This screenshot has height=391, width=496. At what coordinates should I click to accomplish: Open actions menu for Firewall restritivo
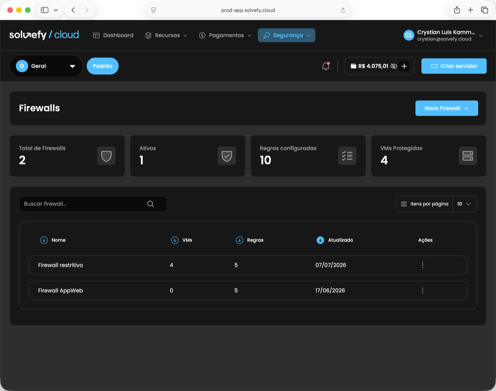click(422, 265)
